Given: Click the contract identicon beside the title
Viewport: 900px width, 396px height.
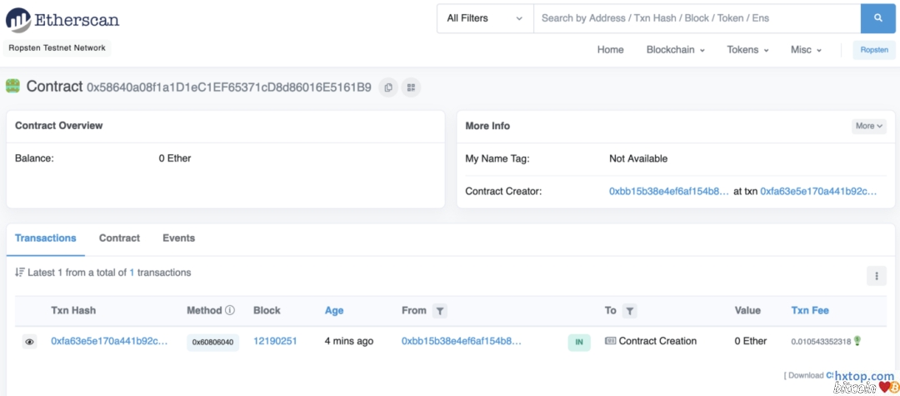Looking at the screenshot, I should tap(13, 86).
